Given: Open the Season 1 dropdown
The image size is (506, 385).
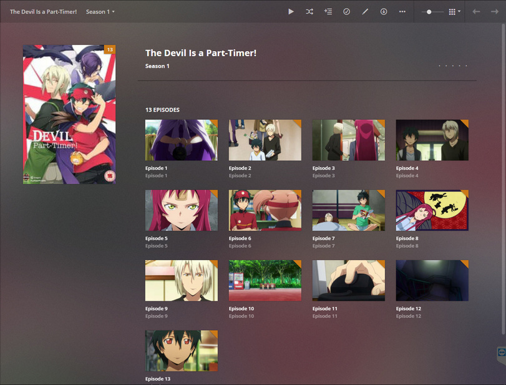Looking at the screenshot, I should click(x=100, y=12).
